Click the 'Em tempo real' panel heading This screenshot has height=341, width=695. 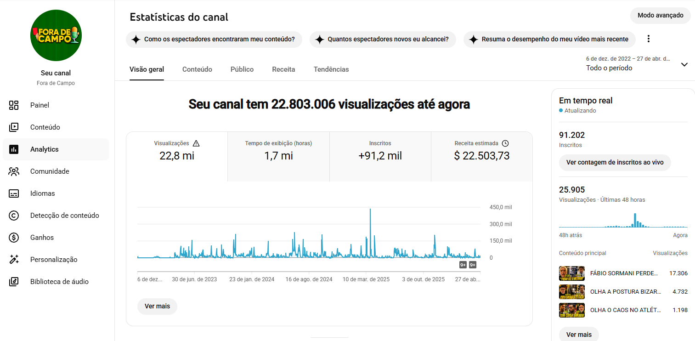click(x=586, y=101)
